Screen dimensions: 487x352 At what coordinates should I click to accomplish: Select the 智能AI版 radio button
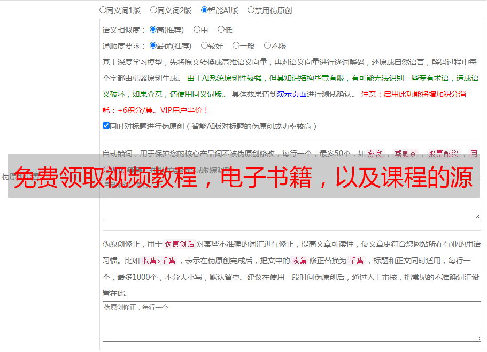pos(204,10)
